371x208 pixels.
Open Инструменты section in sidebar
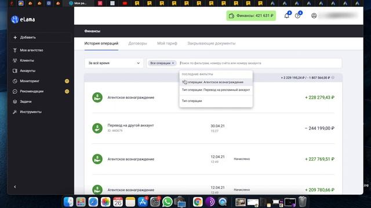click(x=31, y=112)
